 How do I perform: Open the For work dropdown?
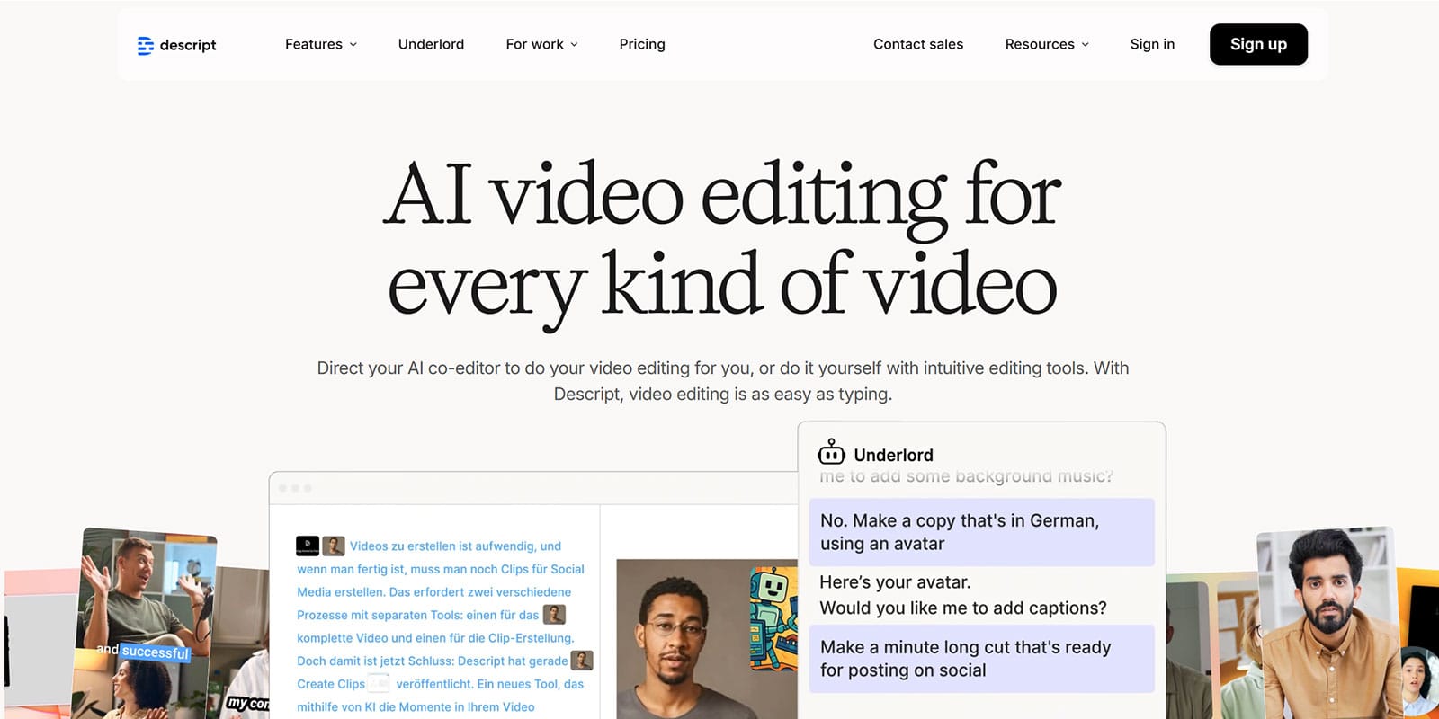(x=541, y=44)
